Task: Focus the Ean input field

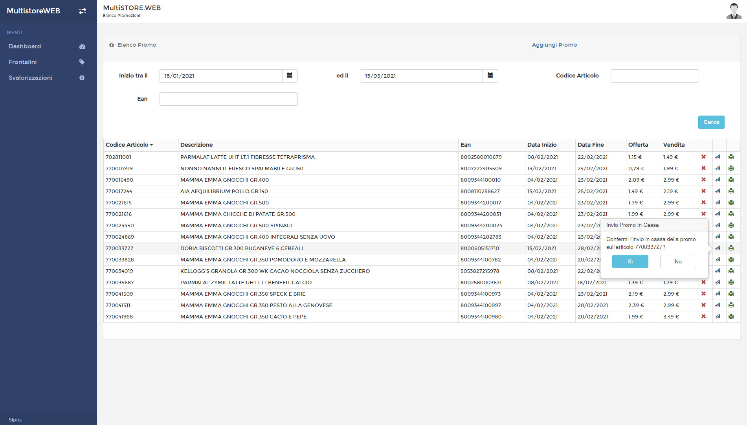Action: [x=228, y=99]
